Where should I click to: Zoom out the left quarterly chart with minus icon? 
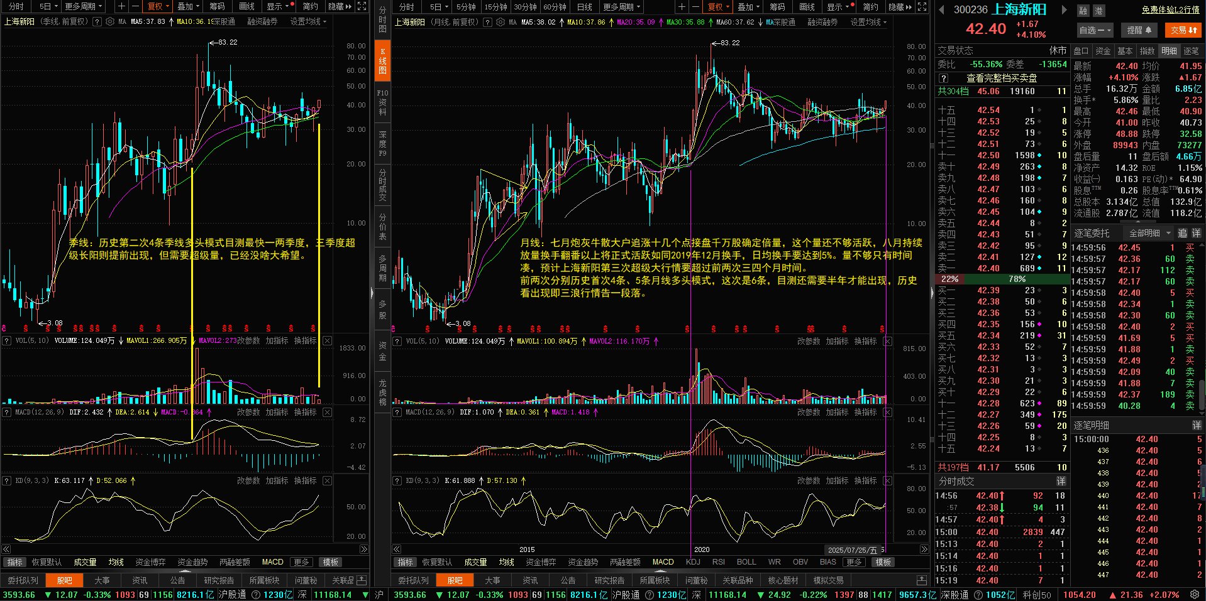pos(135,6)
